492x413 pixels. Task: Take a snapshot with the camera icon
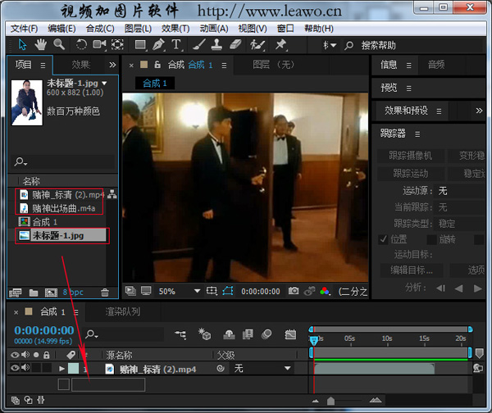coord(294,291)
